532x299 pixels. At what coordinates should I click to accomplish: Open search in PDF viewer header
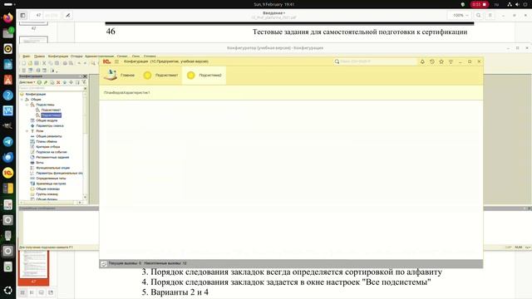point(479,15)
